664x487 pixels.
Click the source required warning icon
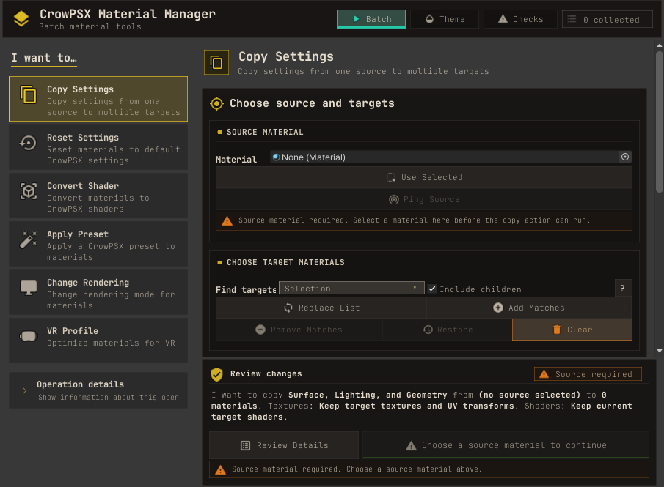[x=227, y=220]
